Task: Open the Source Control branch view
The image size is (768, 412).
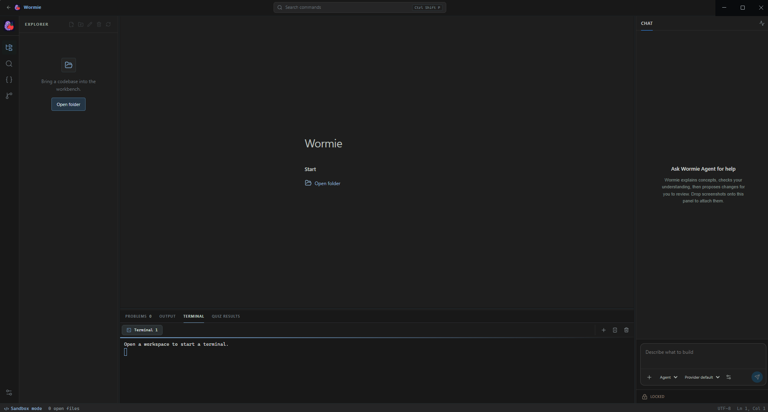Action: [x=9, y=96]
